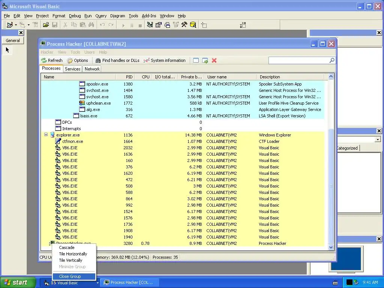384x288 pixels.
Task: Select the VB6.EXE row with PID 2032
Action: tap(183, 148)
